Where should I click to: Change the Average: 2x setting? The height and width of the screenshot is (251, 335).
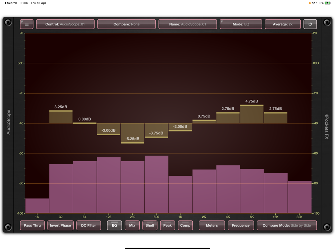[x=283, y=24]
